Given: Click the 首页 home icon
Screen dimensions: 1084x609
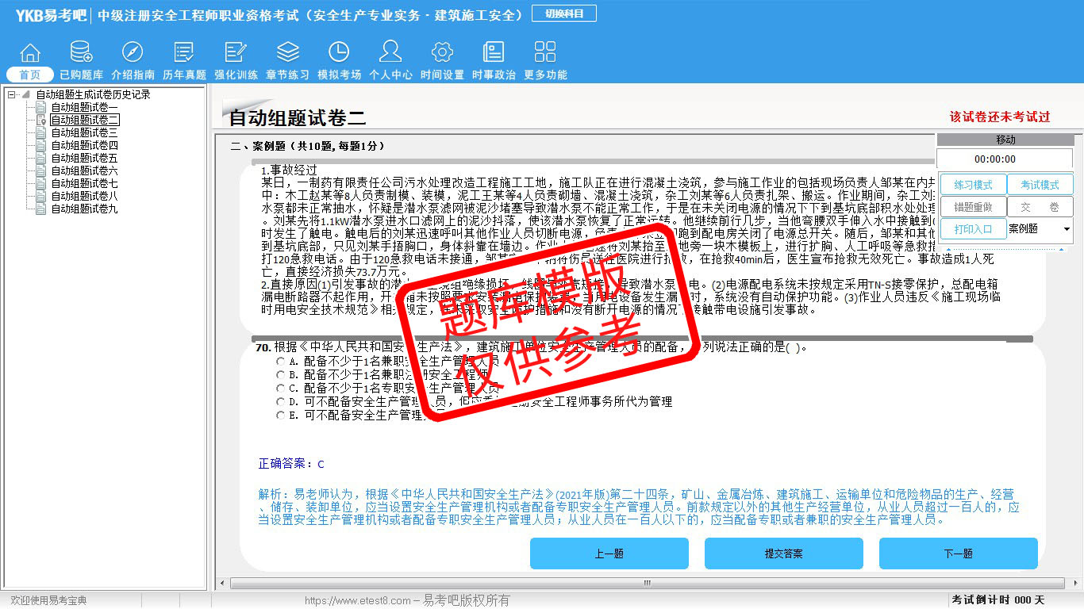Looking at the screenshot, I should [30, 53].
